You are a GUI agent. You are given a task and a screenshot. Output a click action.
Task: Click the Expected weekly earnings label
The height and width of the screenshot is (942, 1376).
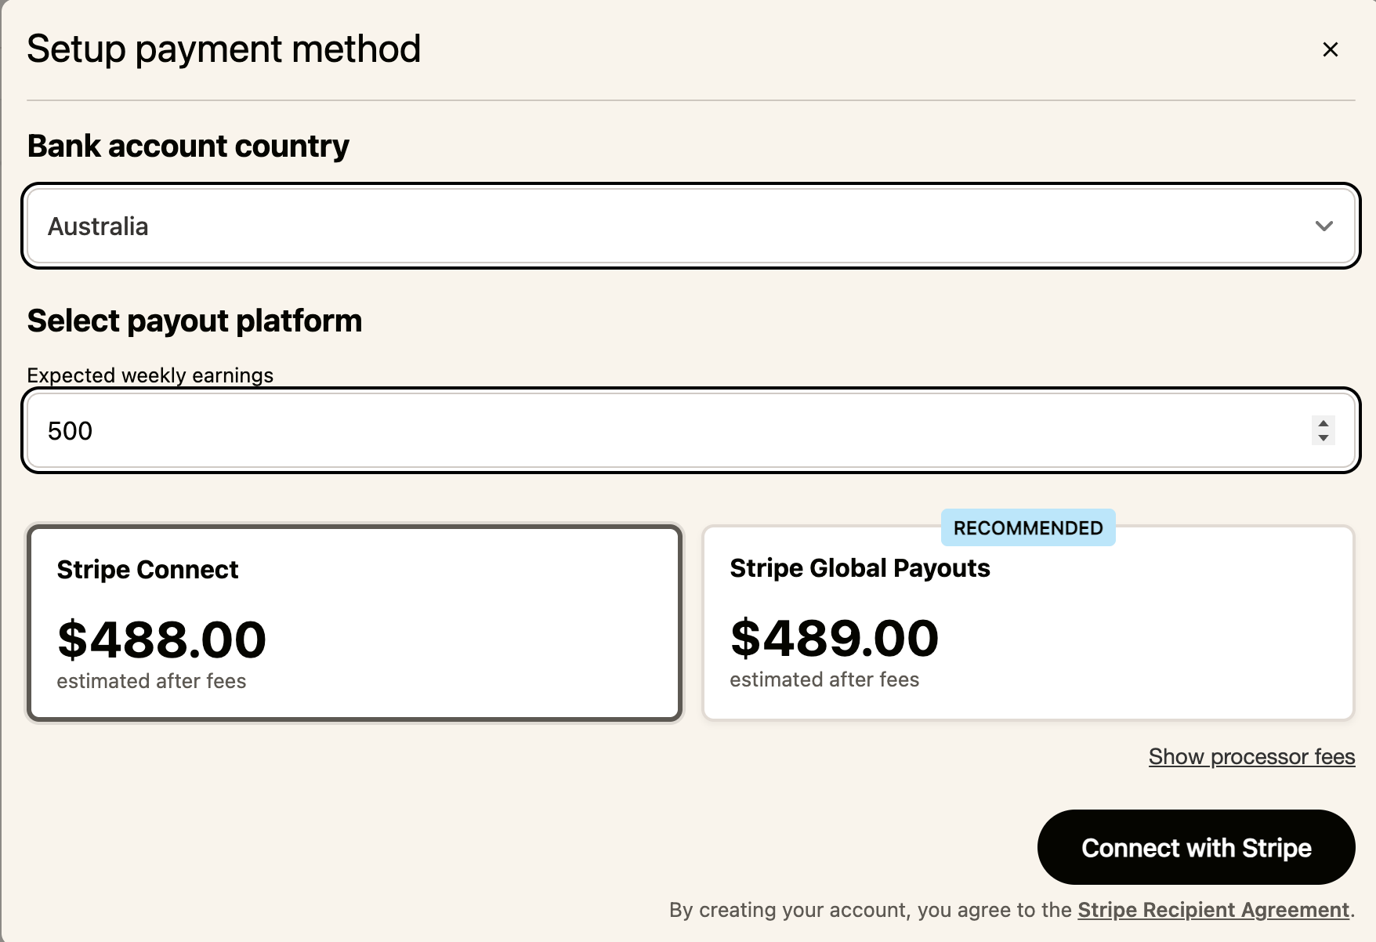150,375
